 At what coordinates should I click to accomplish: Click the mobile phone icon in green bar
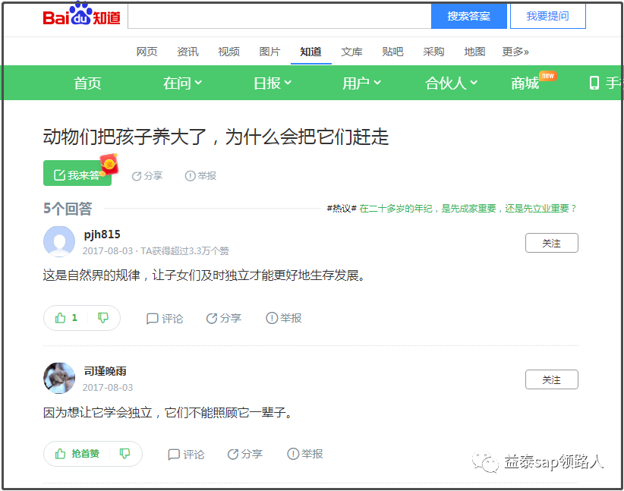(x=594, y=83)
